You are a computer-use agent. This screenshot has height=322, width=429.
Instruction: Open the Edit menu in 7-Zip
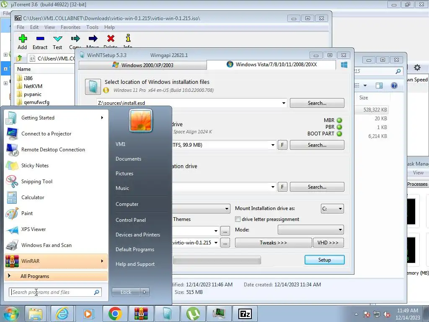tap(34, 27)
